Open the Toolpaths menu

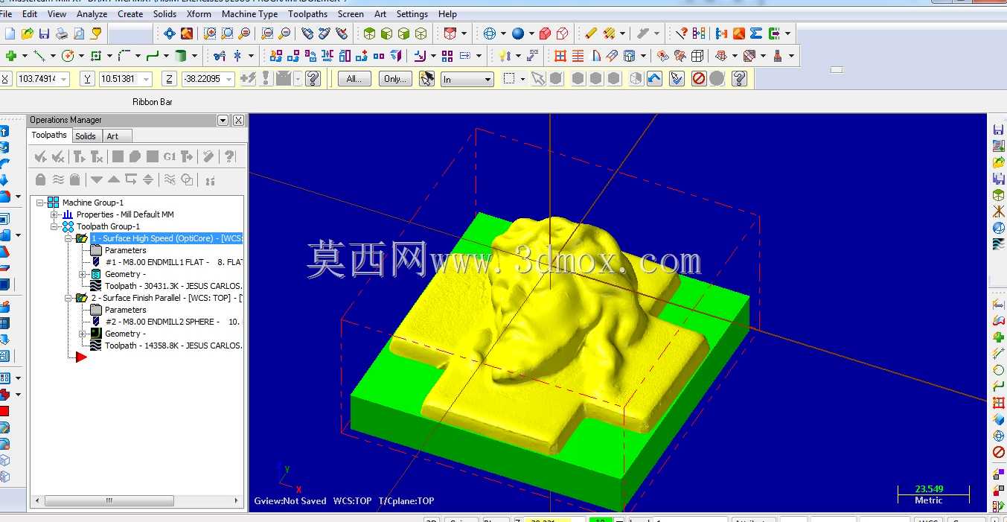[307, 13]
